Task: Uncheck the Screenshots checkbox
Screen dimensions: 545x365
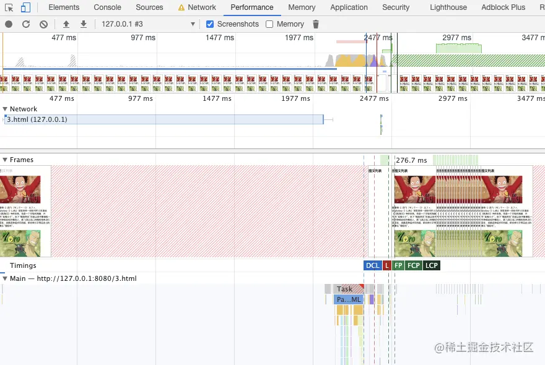Action: tap(210, 24)
